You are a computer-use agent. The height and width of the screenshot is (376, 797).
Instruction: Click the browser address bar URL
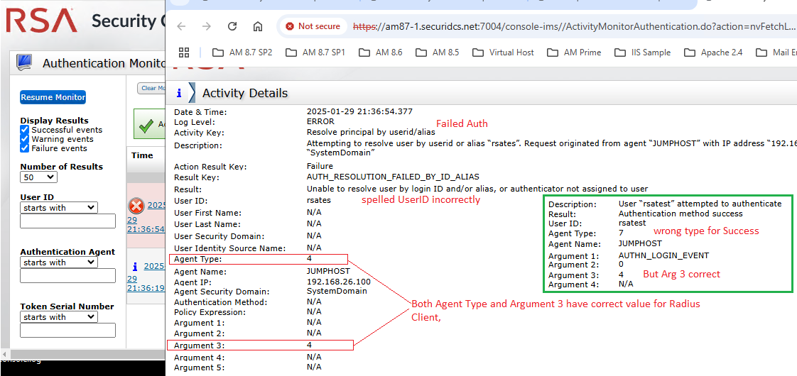(x=573, y=26)
